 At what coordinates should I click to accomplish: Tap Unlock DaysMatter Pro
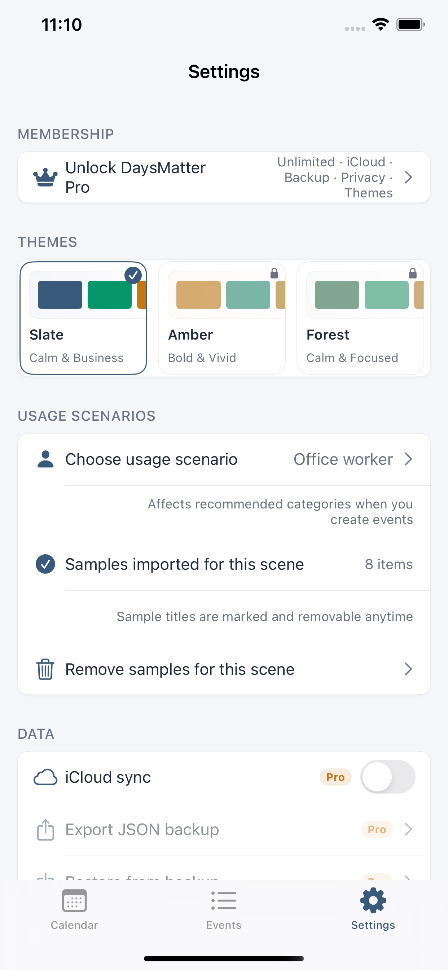click(224, 177)
